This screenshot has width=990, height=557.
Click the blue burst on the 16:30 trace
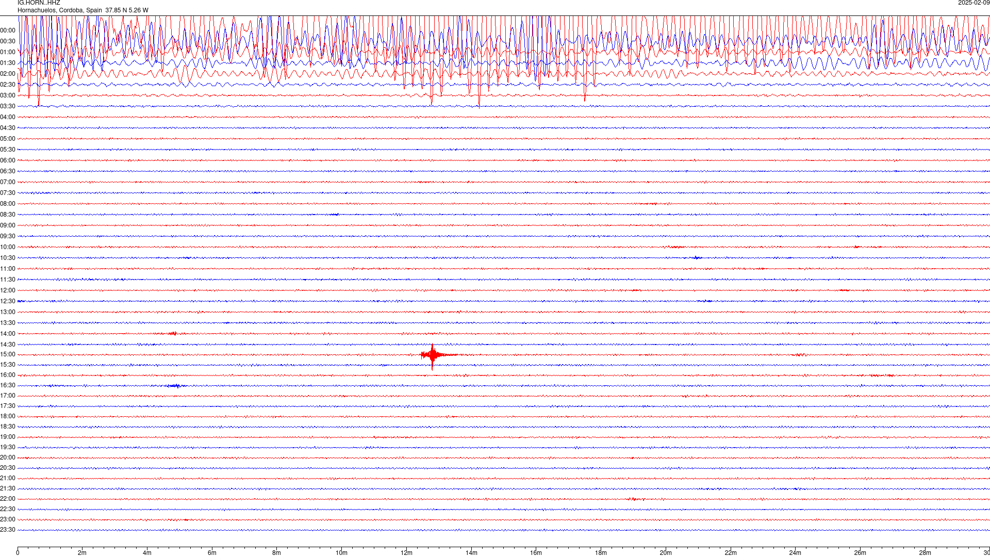pyautogui.click(x=174, y=386)
